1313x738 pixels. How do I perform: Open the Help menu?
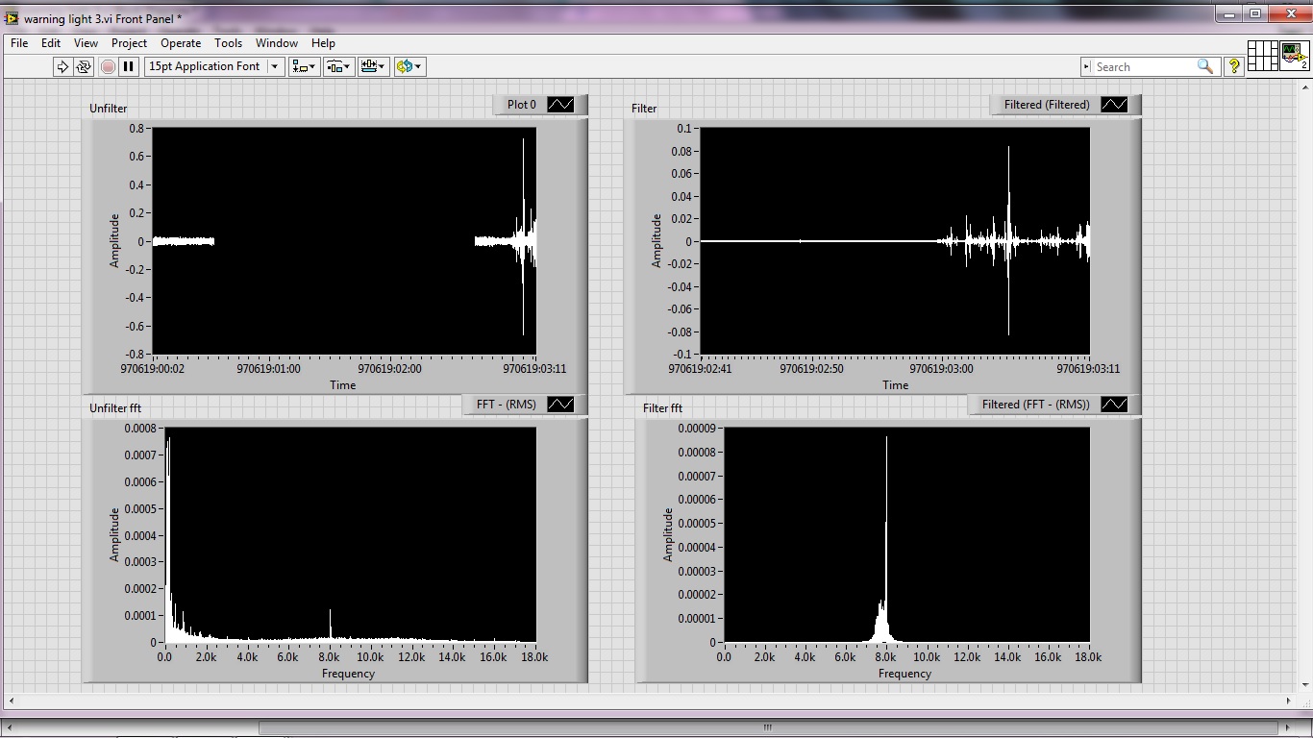click(x=323, y=43)
